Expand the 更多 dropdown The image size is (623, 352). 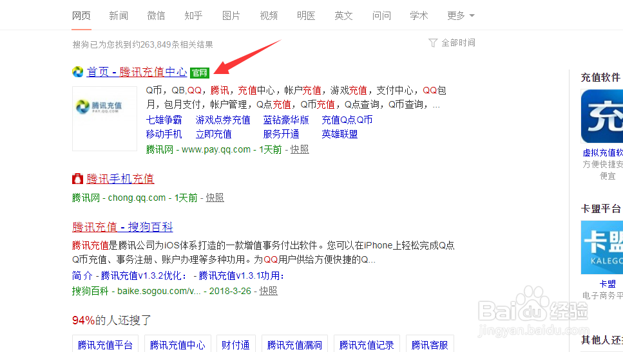(x=461, y=15)
